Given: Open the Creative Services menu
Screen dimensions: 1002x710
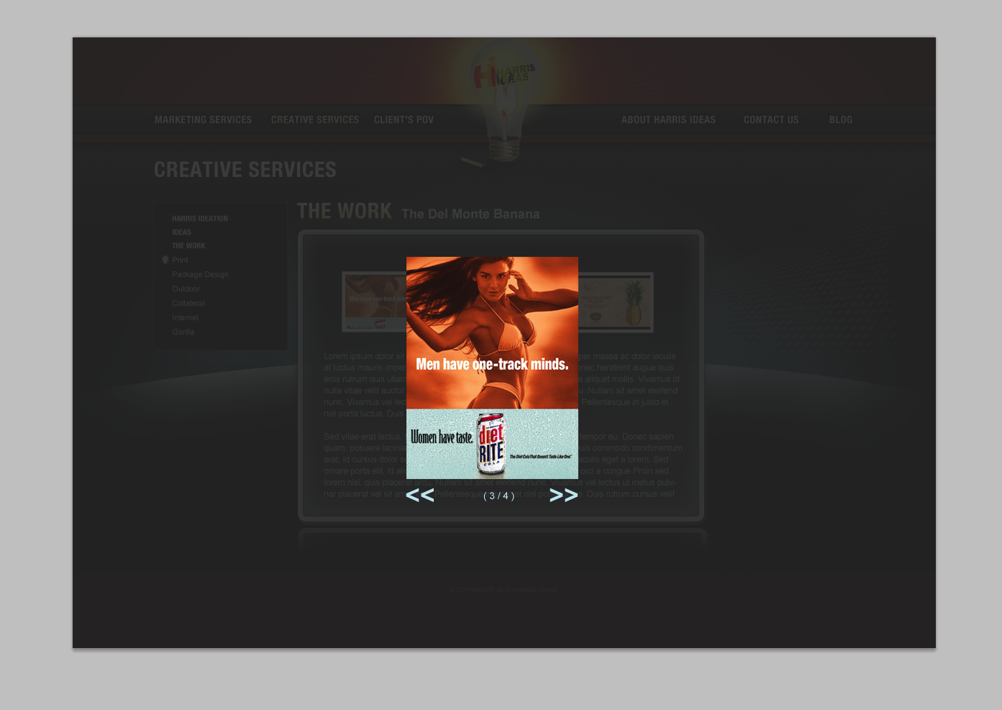Looking at the screenshot, I should tap(315, 120).
